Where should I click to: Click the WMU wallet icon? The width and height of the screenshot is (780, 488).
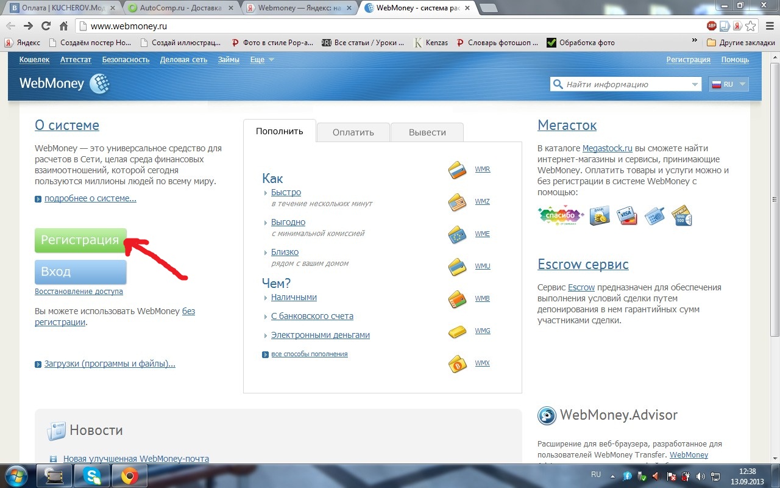pos(457,267)
